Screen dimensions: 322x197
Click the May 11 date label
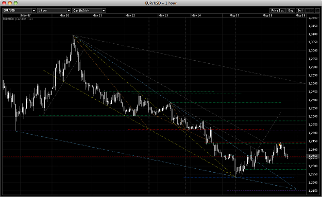(97, 15)
